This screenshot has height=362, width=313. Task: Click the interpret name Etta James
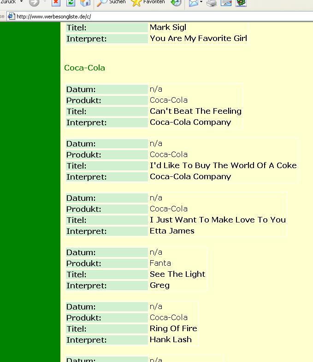(x=172, y=231)
